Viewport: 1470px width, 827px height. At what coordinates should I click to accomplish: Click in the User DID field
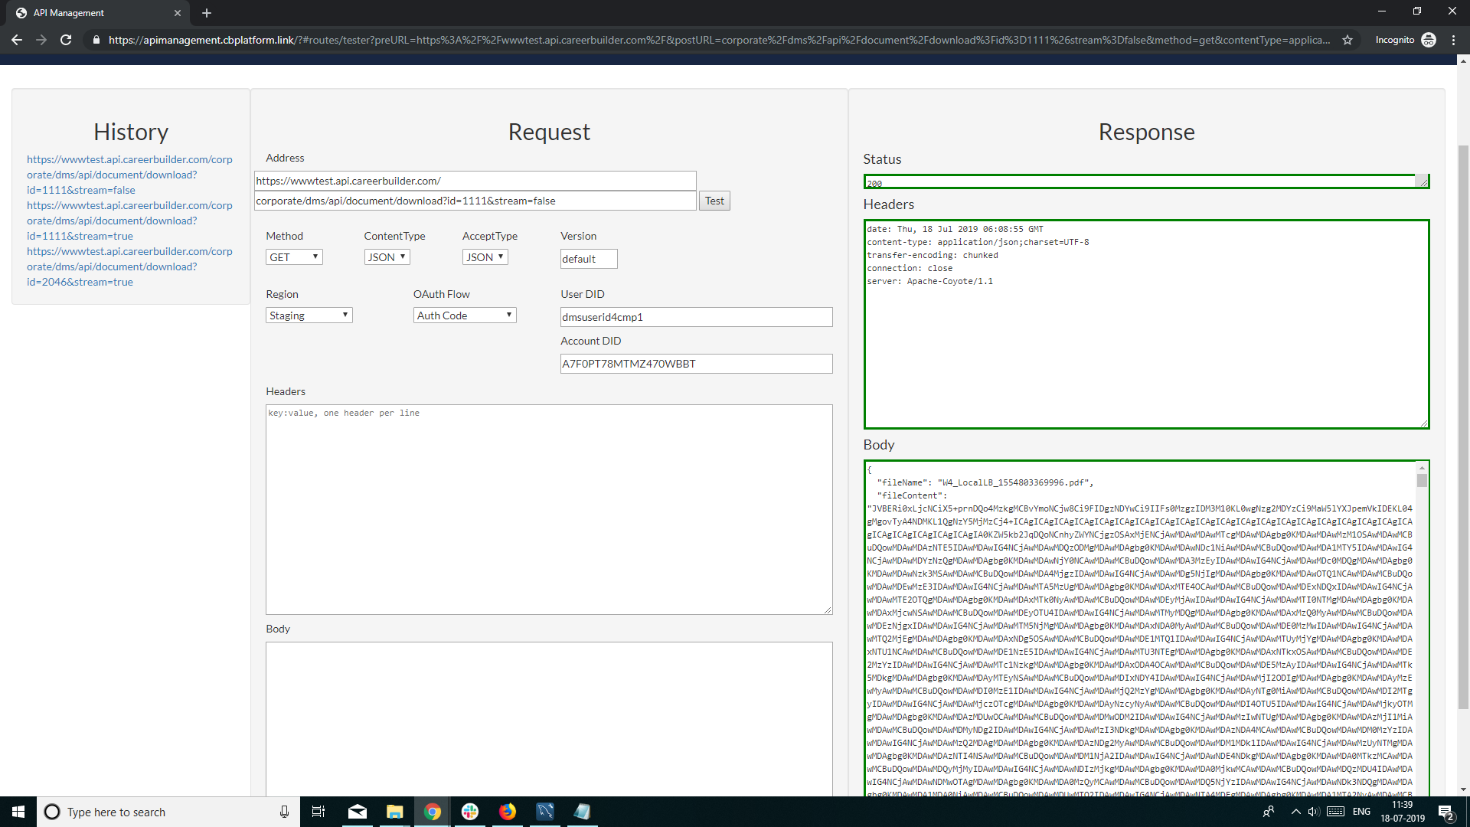(x=696, y=317)
